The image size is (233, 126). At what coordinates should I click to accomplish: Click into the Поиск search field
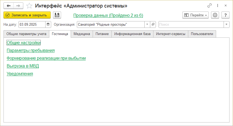click(x=191, y=25)
